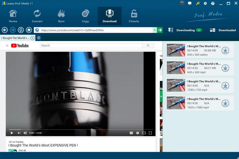Open the YouTube hamburger guide menu
This screenshot has height=159, width=239.
point(7,46)
